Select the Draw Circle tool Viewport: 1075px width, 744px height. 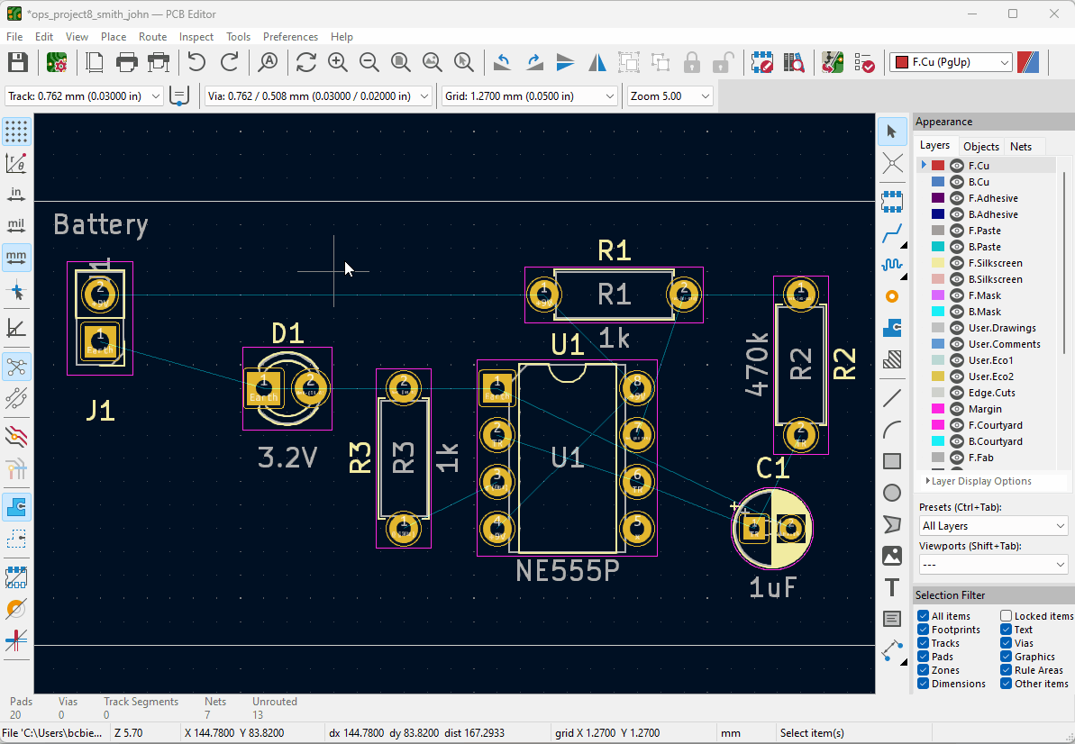point(892,493)
